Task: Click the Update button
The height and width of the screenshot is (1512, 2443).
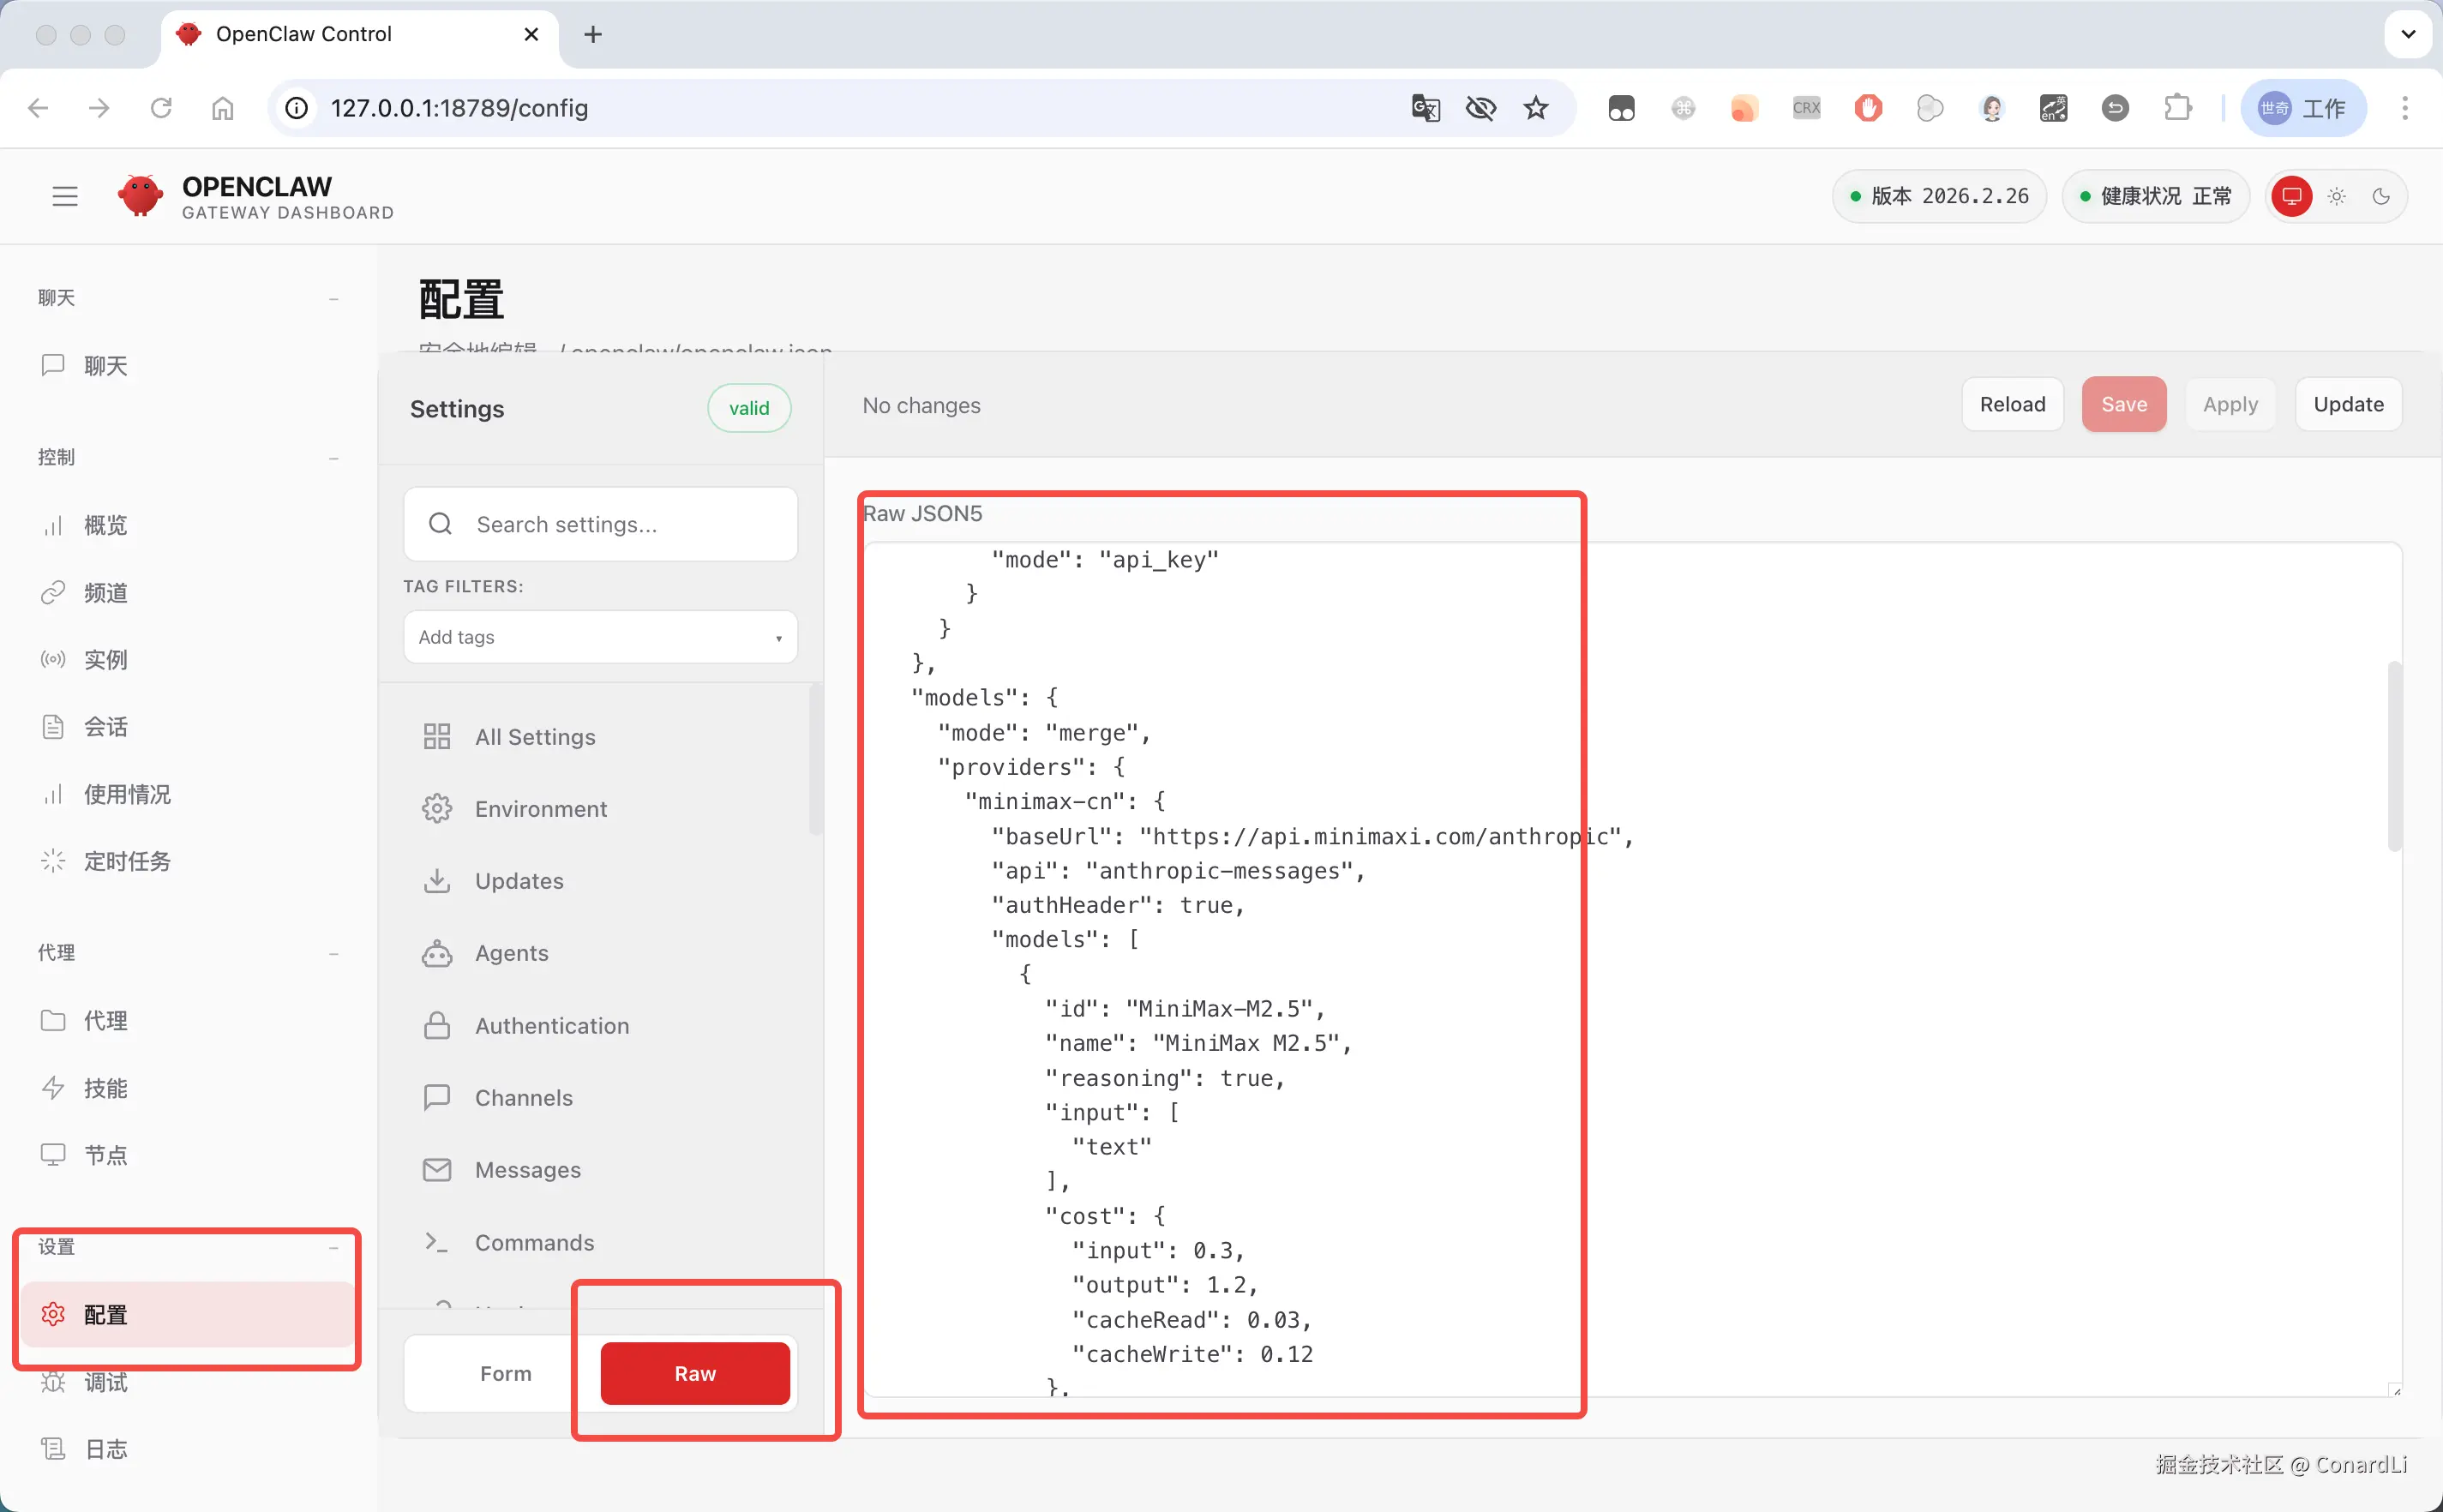Action: click(2348, 404)
